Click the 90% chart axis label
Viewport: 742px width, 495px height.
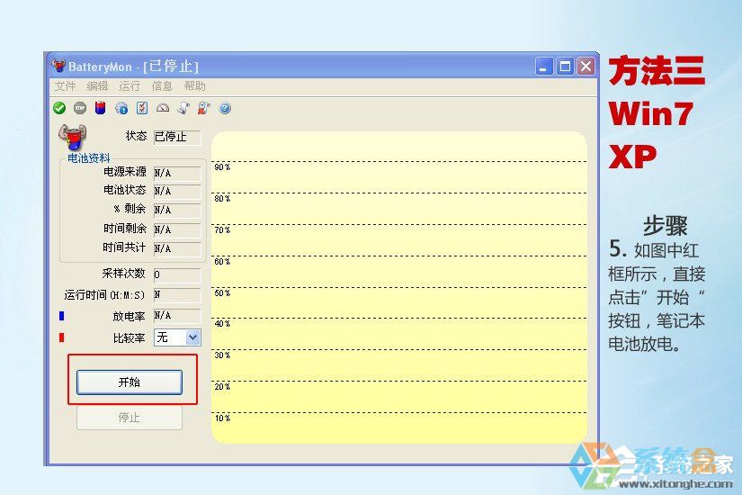pyautogui.click(x=222, y=167)
